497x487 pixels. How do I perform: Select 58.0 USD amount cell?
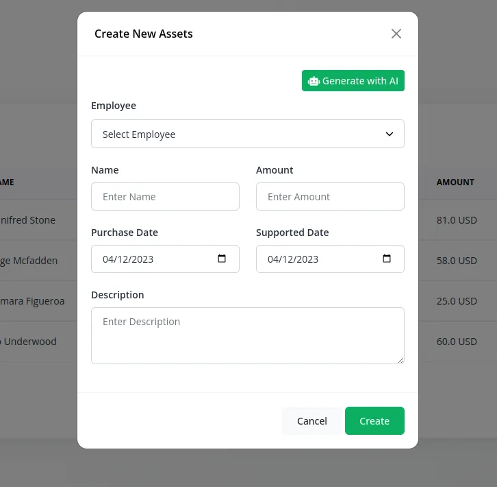(x=457, y=261)
